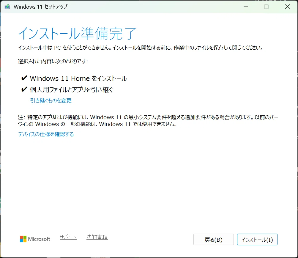This screenshot has height=258, width=298.
Task: Click the text 選択された内容は次のとおりです:
Action: pos(53,61)
